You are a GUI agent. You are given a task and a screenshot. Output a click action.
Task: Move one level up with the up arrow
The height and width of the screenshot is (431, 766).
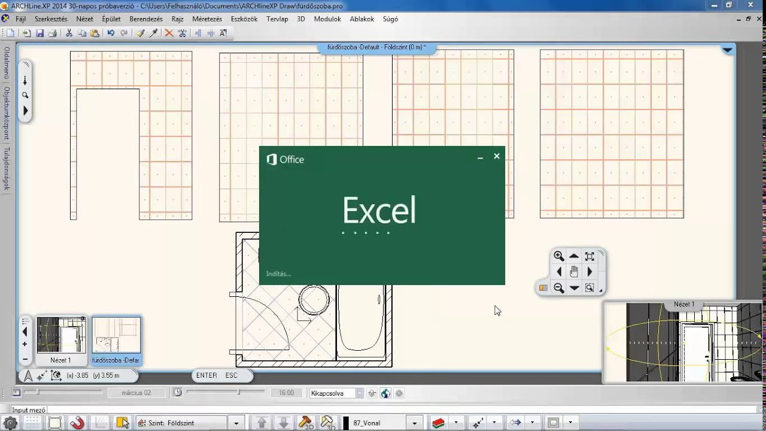(x=262, y=423)
